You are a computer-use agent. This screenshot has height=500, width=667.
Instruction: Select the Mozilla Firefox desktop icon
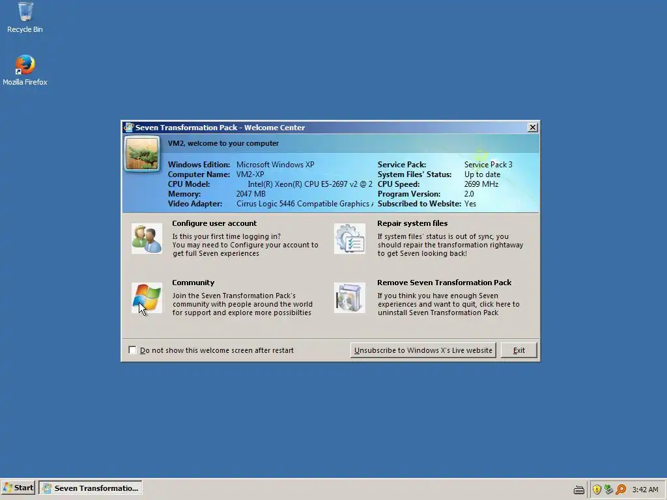[x=25, y=70]
